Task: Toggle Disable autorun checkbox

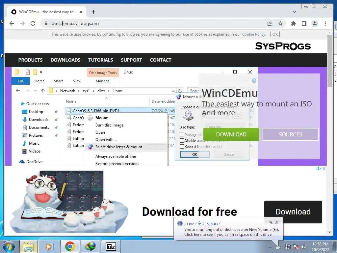Action: (182, 140)
